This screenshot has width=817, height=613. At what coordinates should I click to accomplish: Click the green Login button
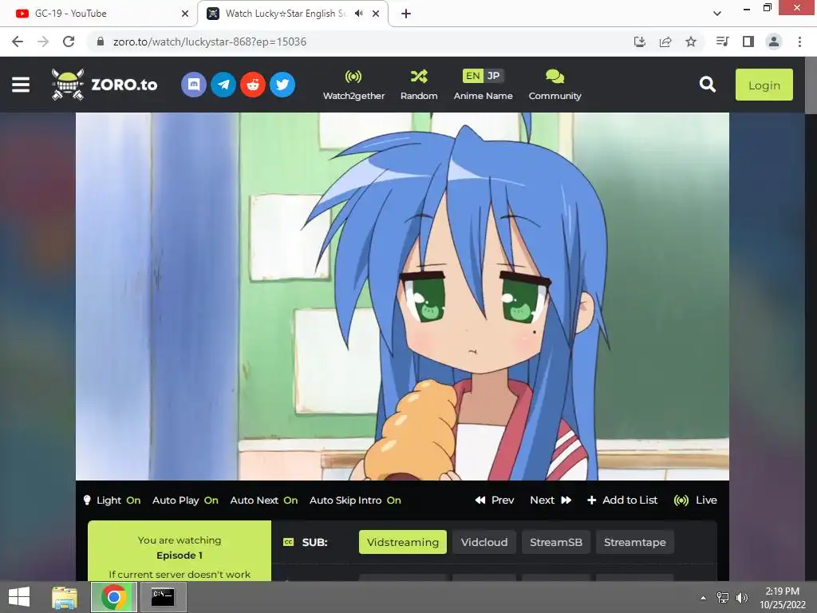click(764, 85)
